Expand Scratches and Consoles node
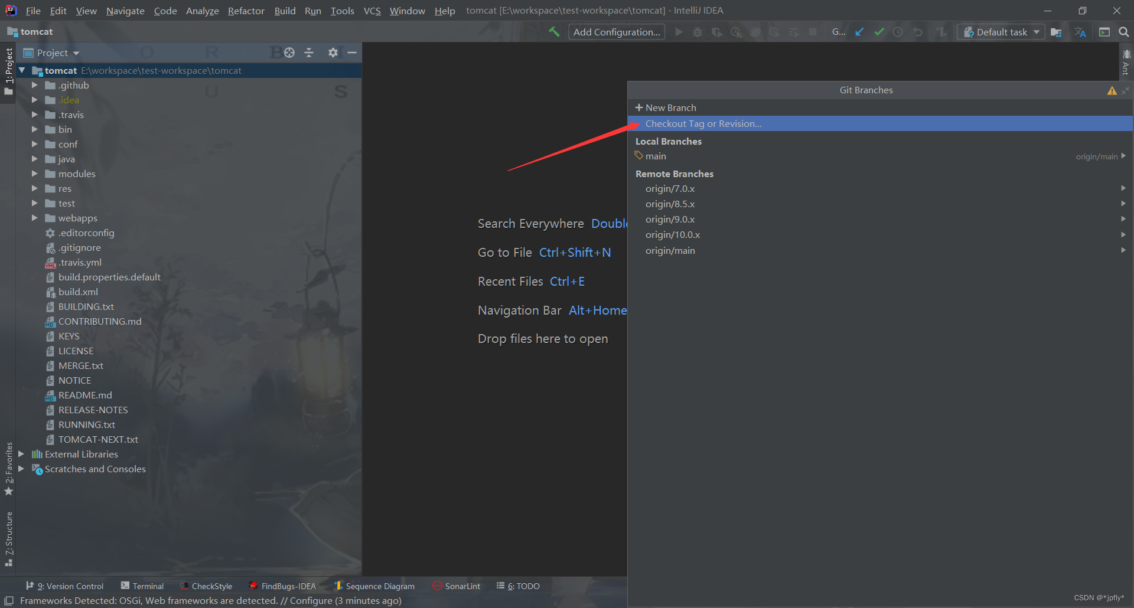The image size is (1134, 608). 21,469
